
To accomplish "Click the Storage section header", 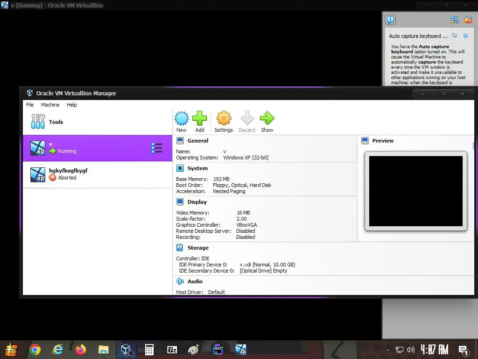I will (x=198, y=248).
